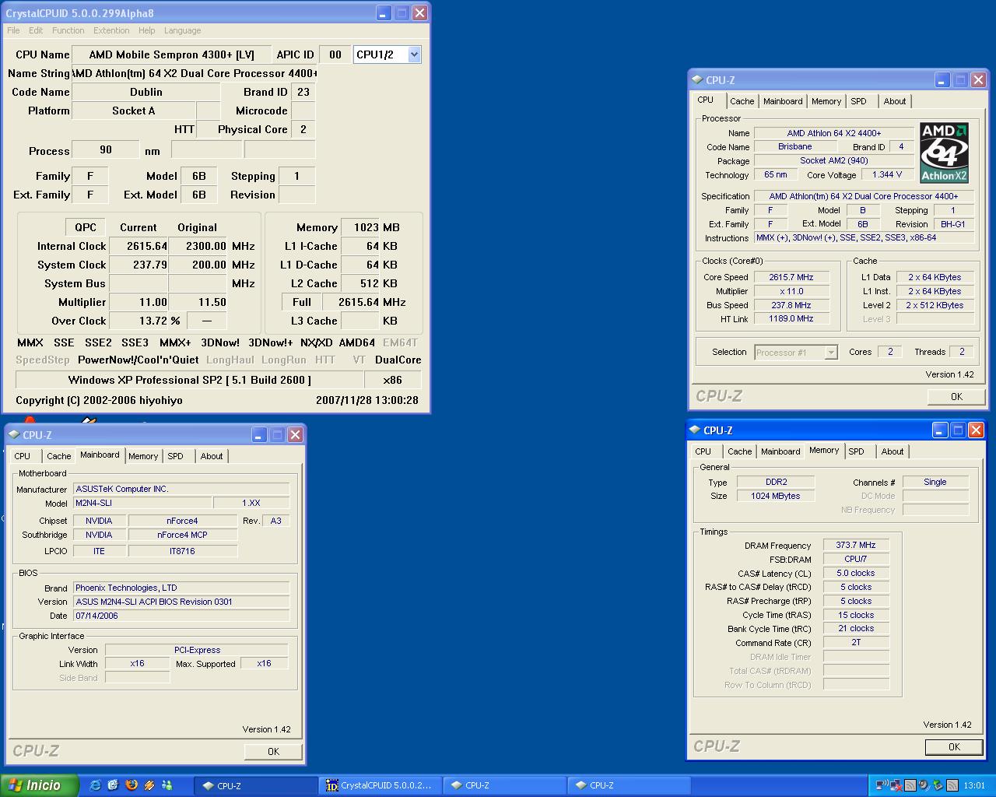Click the HT Link 1189.0 MHz value
The width and height of the screenshot is (996, 797).
coord(791,319)
